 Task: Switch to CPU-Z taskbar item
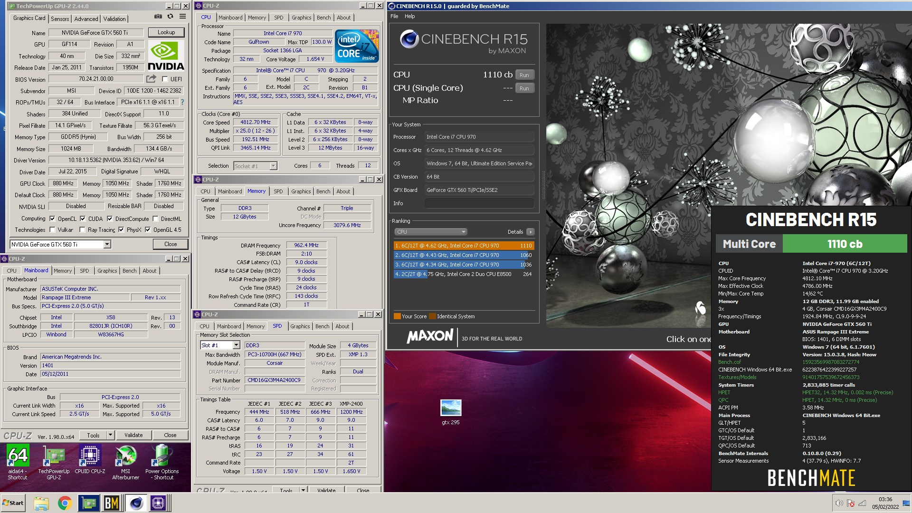[159, 503]
